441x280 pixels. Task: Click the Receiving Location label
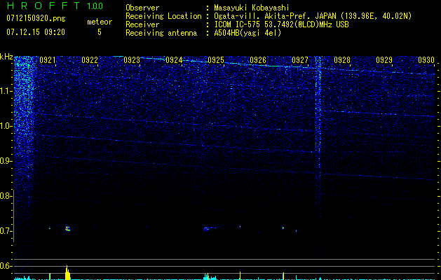click(x=163, y=16)
